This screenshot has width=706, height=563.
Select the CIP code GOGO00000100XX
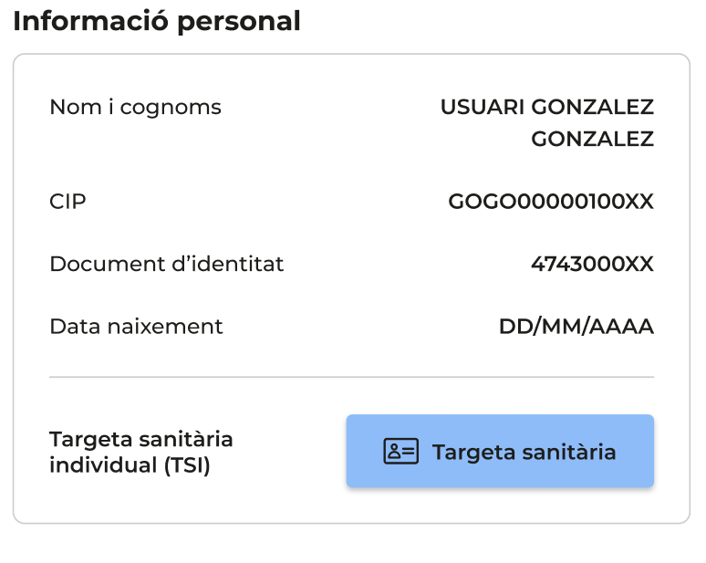551,201
